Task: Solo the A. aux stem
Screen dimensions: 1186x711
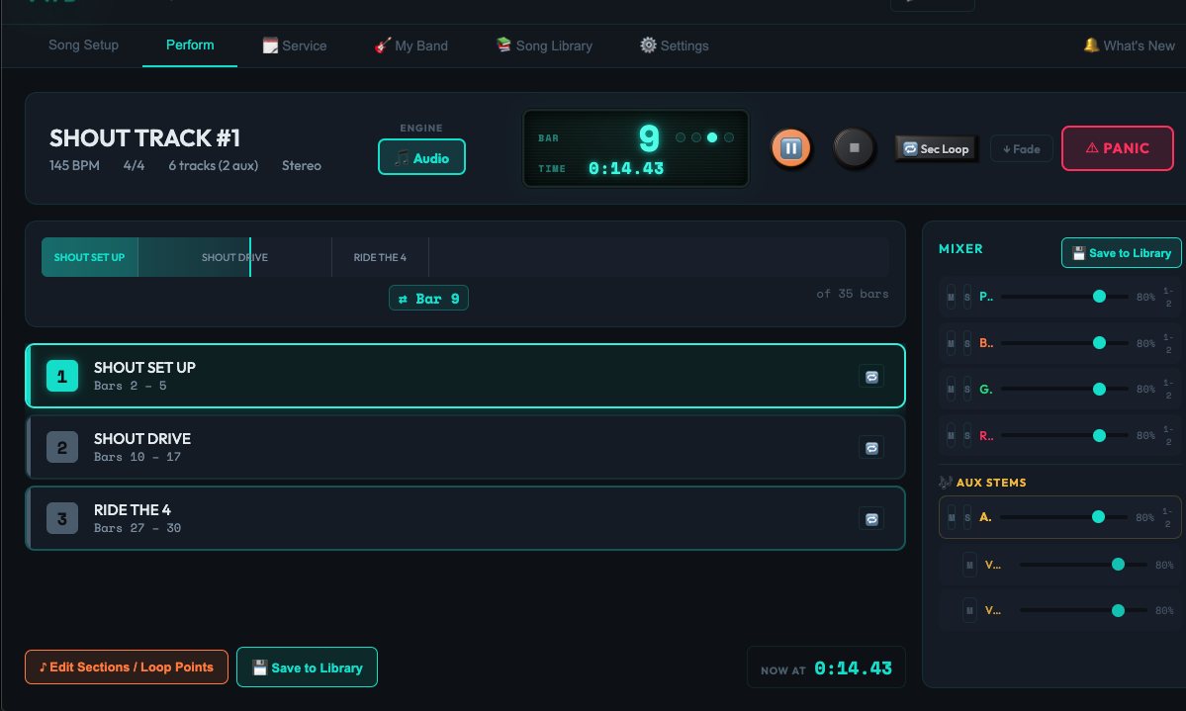Action: (x=966, y=517)
